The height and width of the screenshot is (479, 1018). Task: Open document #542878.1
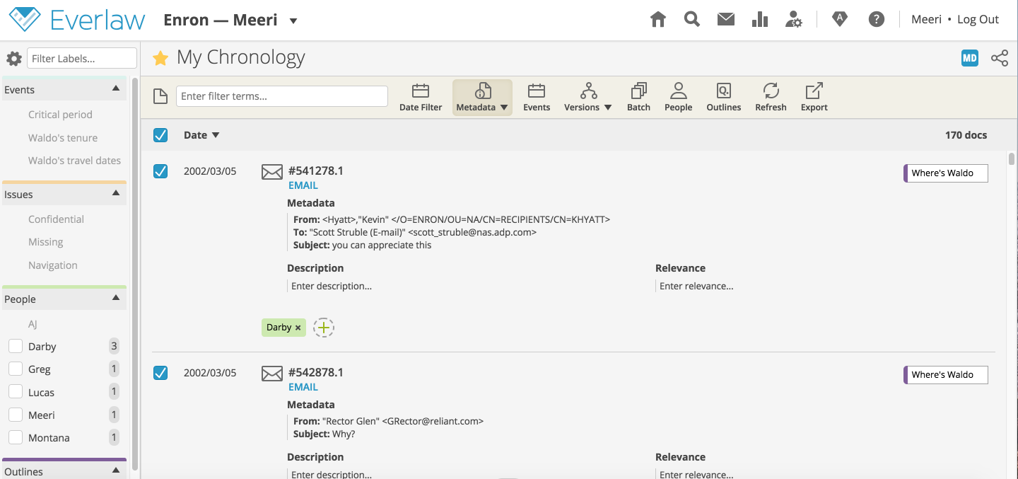[316, 372]
